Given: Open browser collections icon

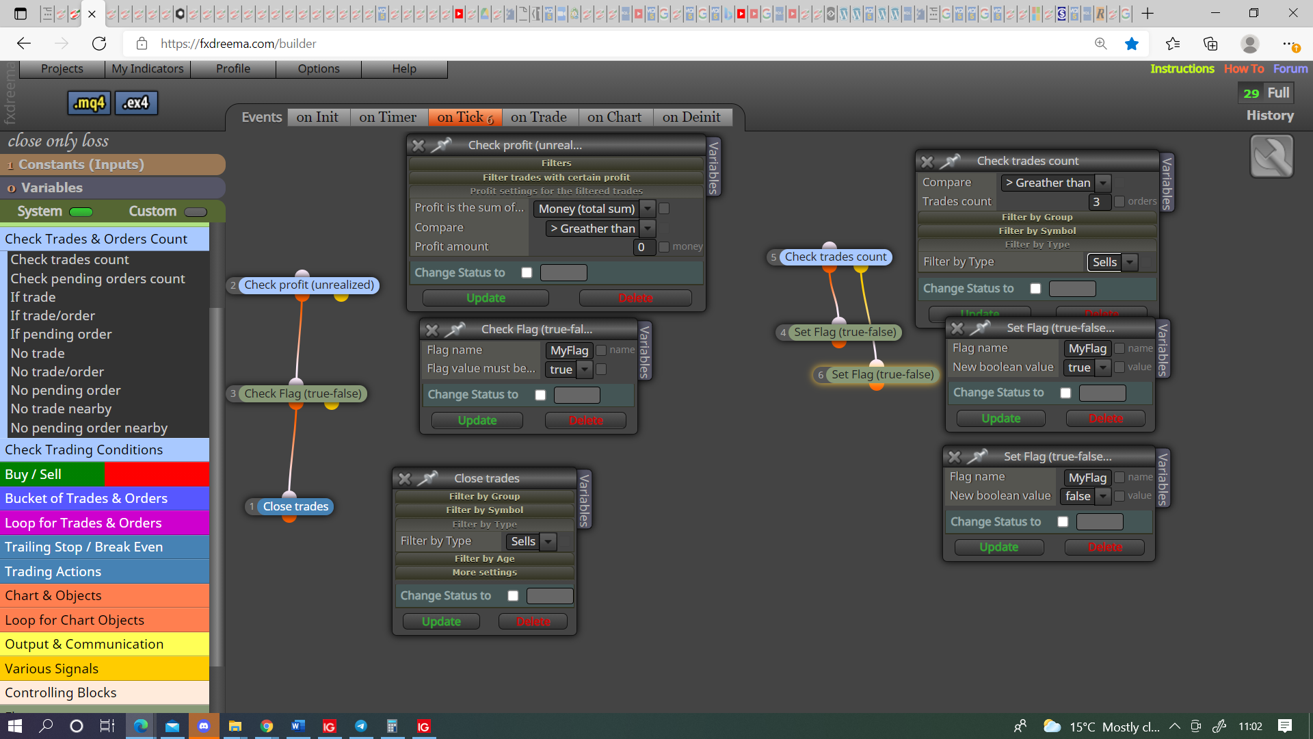Looking at the screenshot, I should (1210, 44).
